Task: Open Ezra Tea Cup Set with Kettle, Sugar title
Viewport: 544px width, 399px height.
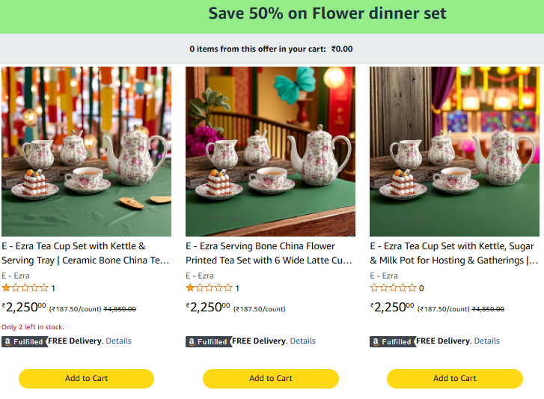Action: (453, 253)
